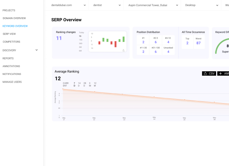This screenshot has width=229, height=166.
Task: Expand the Aspin Commercial Tower location dropdown
Action: point(152,5)
